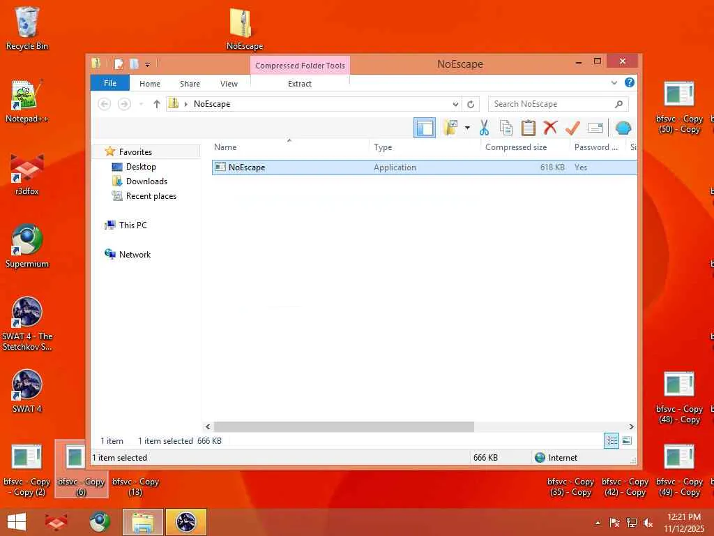Image resolution: width=714 pixels, height=536 pixels.
Task: Click the '618 KB' compressed size cell
Action: click(x=552, y=167)
